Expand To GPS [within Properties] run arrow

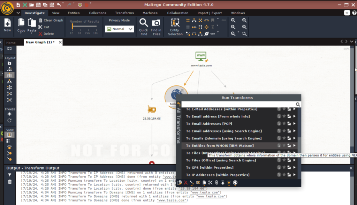(294, 167)
